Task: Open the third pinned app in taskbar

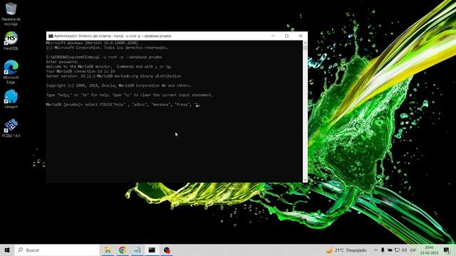Action: 138,250
